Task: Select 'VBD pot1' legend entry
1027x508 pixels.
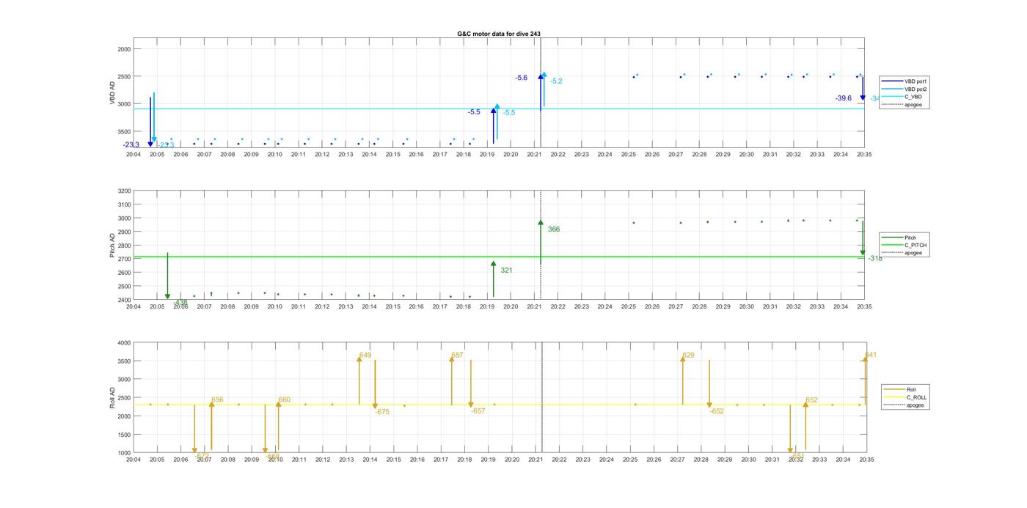Action: pyautogui.click(x=904, y=81)
